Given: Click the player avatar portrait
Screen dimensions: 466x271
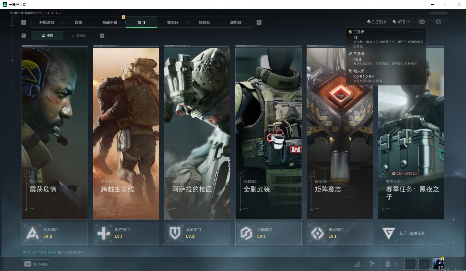Looking at the screenshot, I should coord(438,264).
